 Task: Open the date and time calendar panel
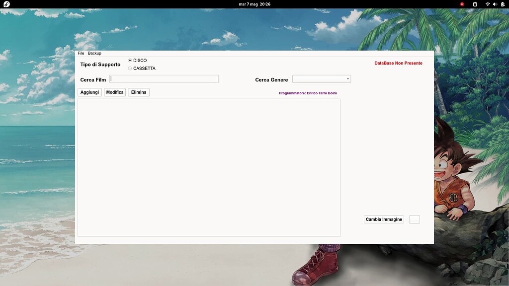pos(254,4)
